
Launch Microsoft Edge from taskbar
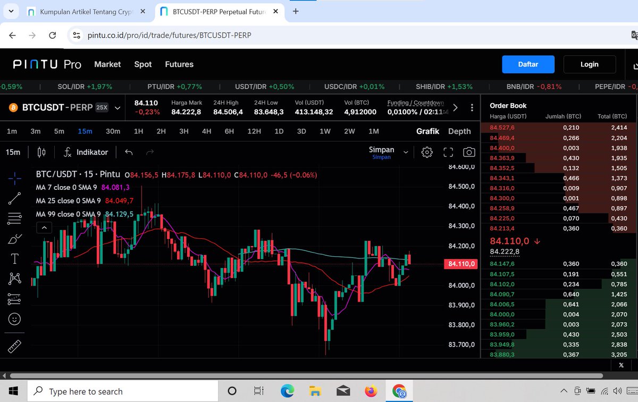288,391
